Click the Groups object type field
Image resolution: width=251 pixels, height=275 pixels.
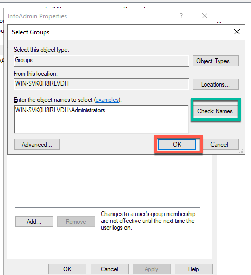pos(101,61)
